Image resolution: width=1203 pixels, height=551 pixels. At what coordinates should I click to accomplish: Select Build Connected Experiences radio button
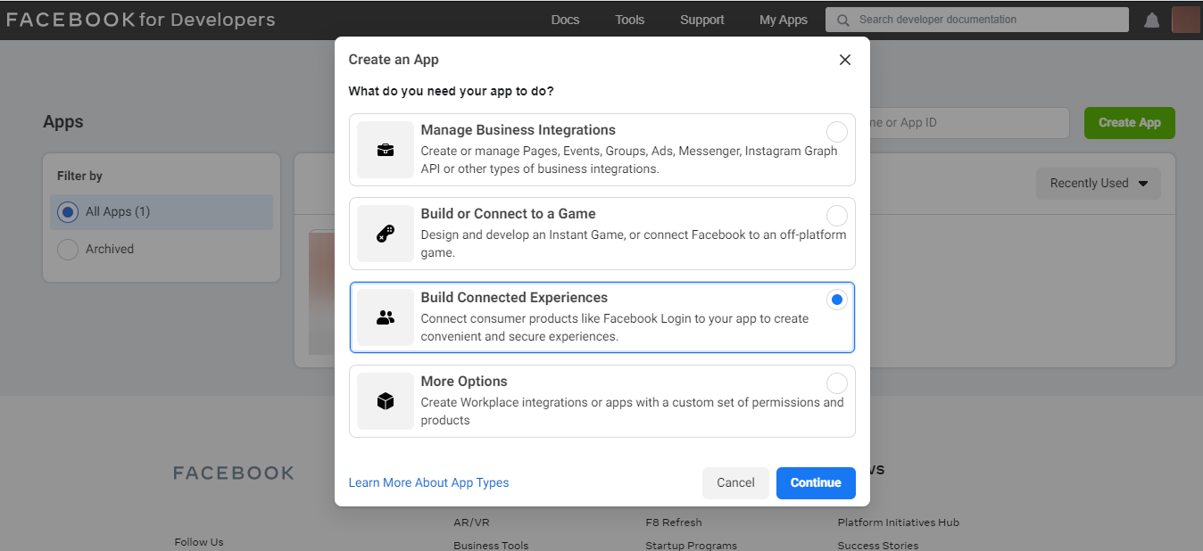pos(837,300)
